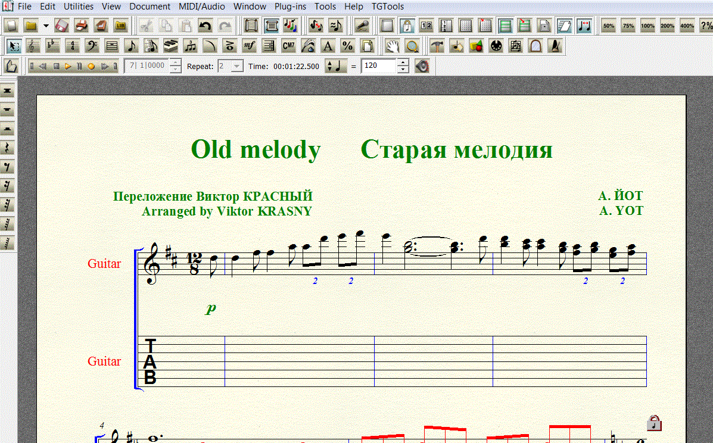This screenshot has height=443, width=713.
Task: Select the MIDI tool round connector icon
Action: pos(496,46)
